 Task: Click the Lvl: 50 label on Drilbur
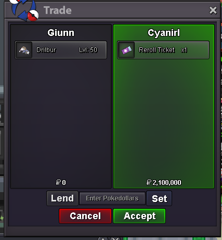pos(88,50)
